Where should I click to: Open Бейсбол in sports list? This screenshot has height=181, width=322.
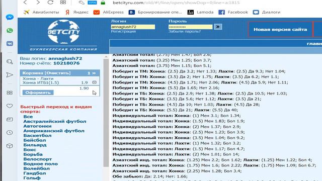coord(35,140)
